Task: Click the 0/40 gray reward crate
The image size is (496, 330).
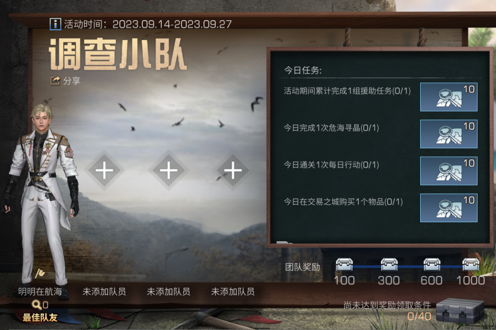Action: click(x=460, y=311)
